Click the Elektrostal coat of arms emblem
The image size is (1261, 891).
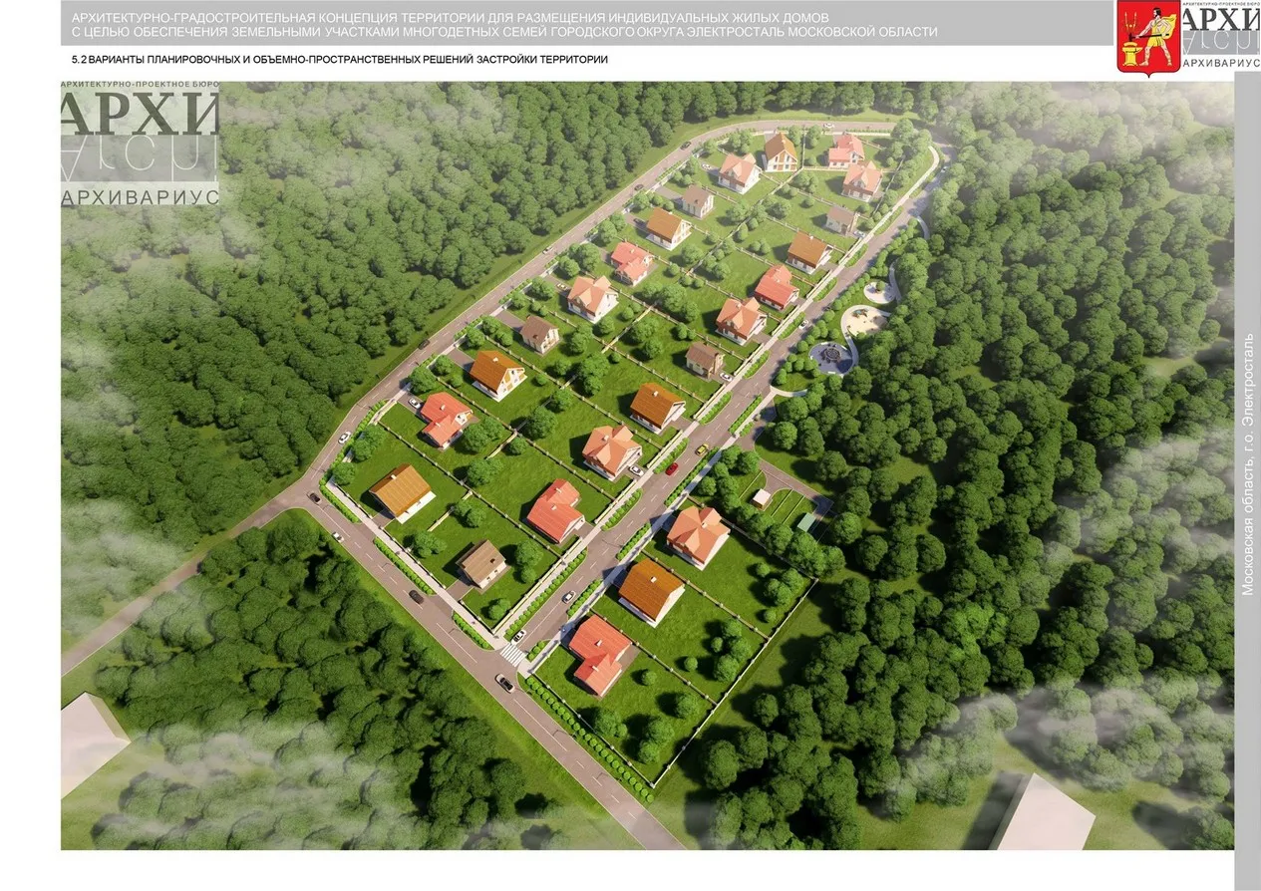(x=1146, y=37)
